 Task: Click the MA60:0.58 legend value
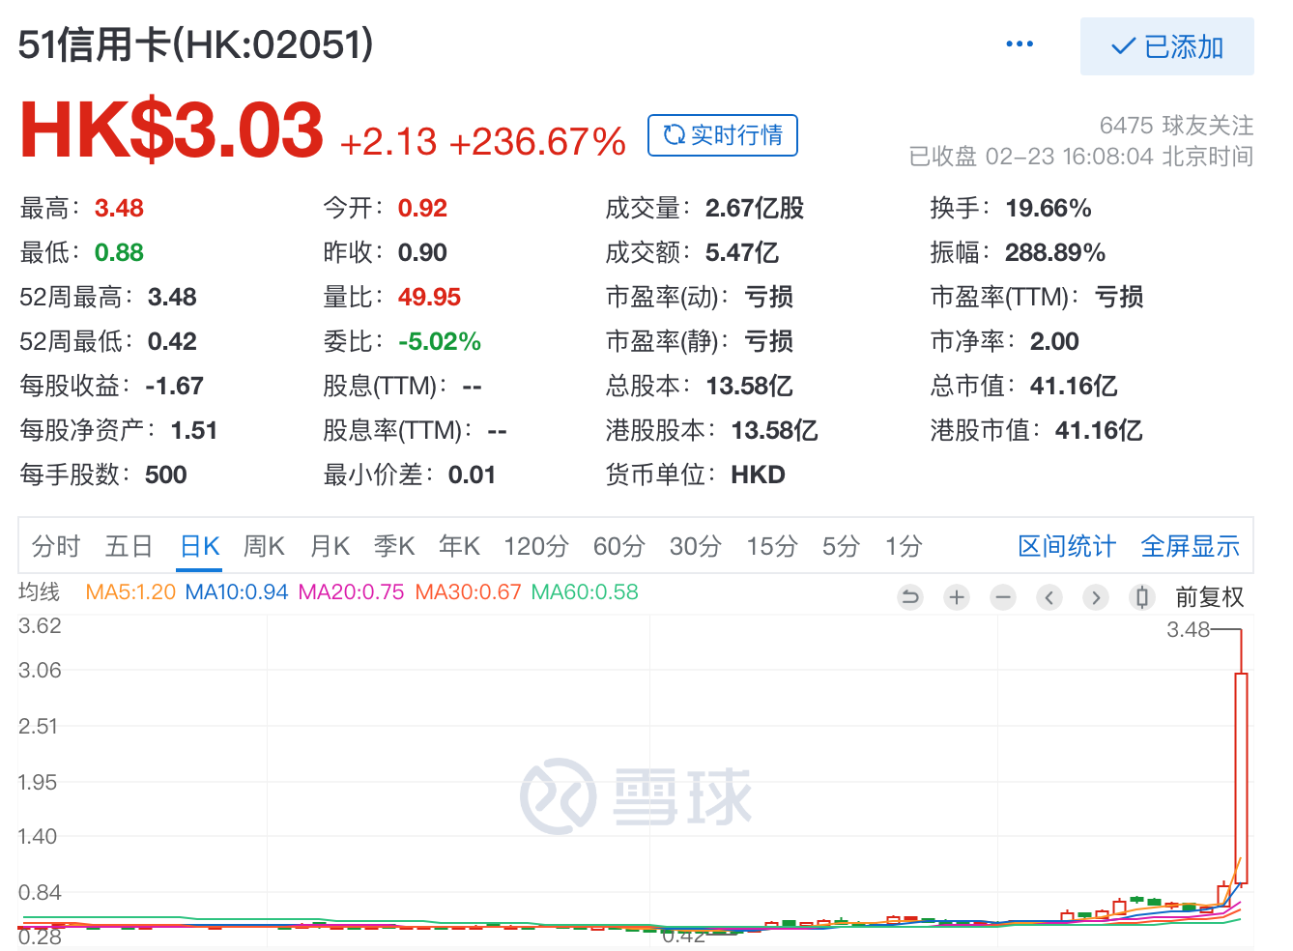585,591
